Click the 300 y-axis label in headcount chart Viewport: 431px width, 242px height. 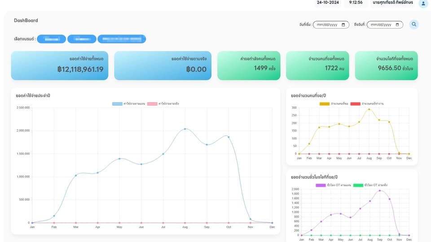[x=294, y=108]
